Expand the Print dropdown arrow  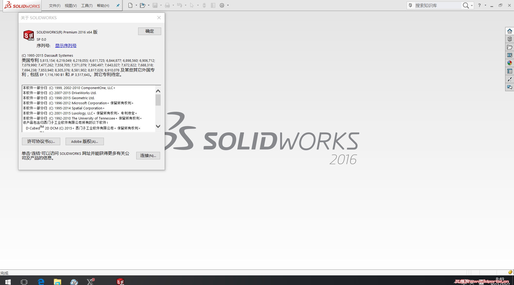pyautogui.click(x=173, y=5)
